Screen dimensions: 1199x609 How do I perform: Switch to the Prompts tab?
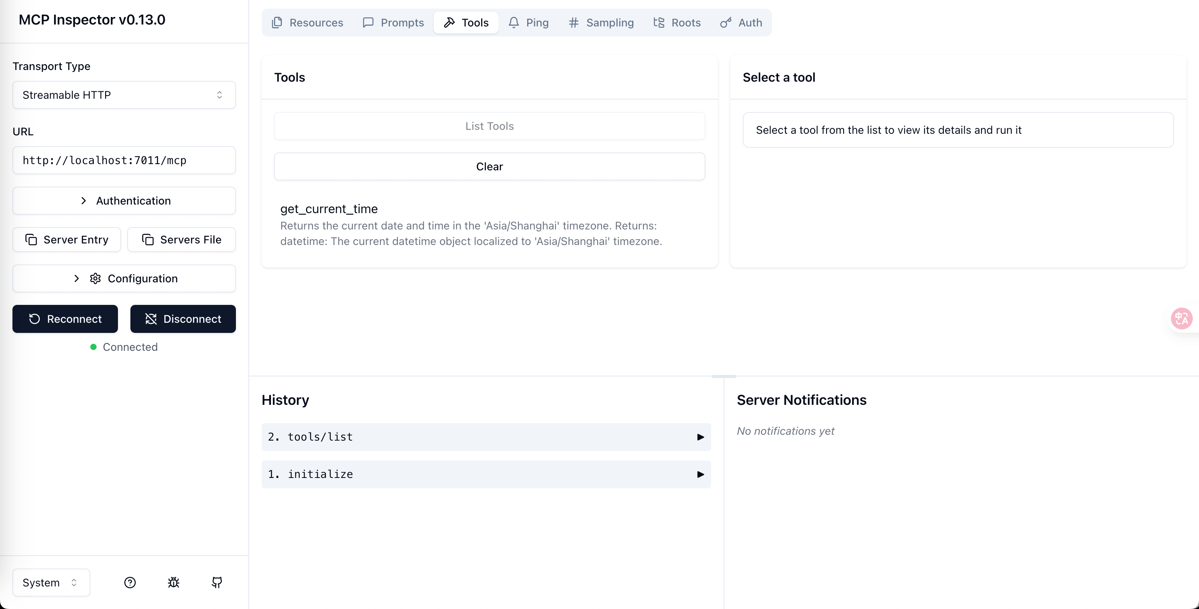pyautogui.click(x=393, y=22)
